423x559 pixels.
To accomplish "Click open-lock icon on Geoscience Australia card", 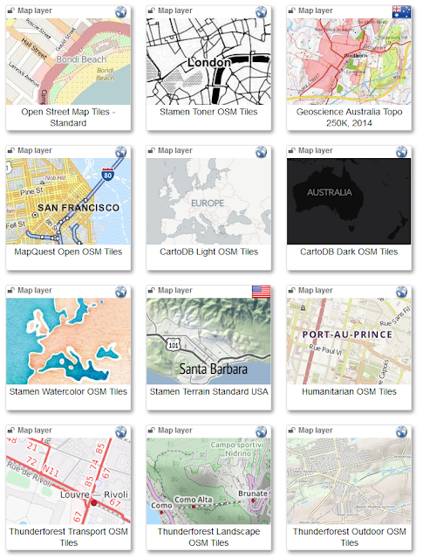I will pos(291,10).
